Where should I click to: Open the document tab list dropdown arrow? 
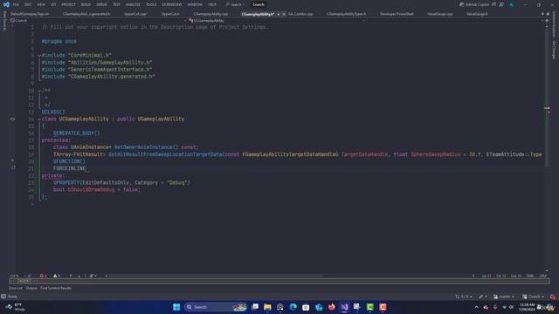pos(542,14)
